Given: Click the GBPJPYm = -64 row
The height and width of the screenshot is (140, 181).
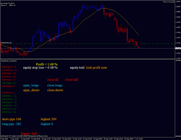Looking at the screenshot, I should coord(9,109).
